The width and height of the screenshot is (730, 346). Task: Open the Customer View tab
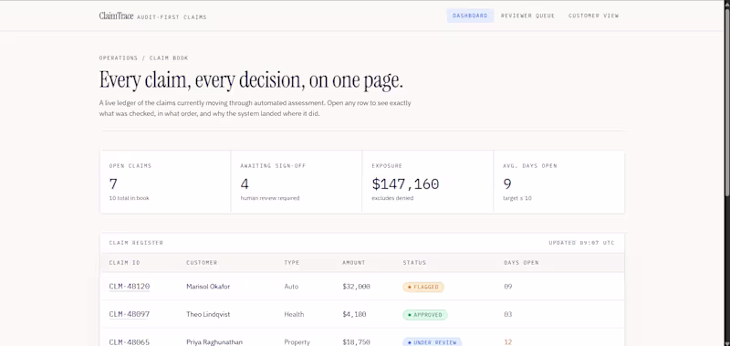[594, 16]
